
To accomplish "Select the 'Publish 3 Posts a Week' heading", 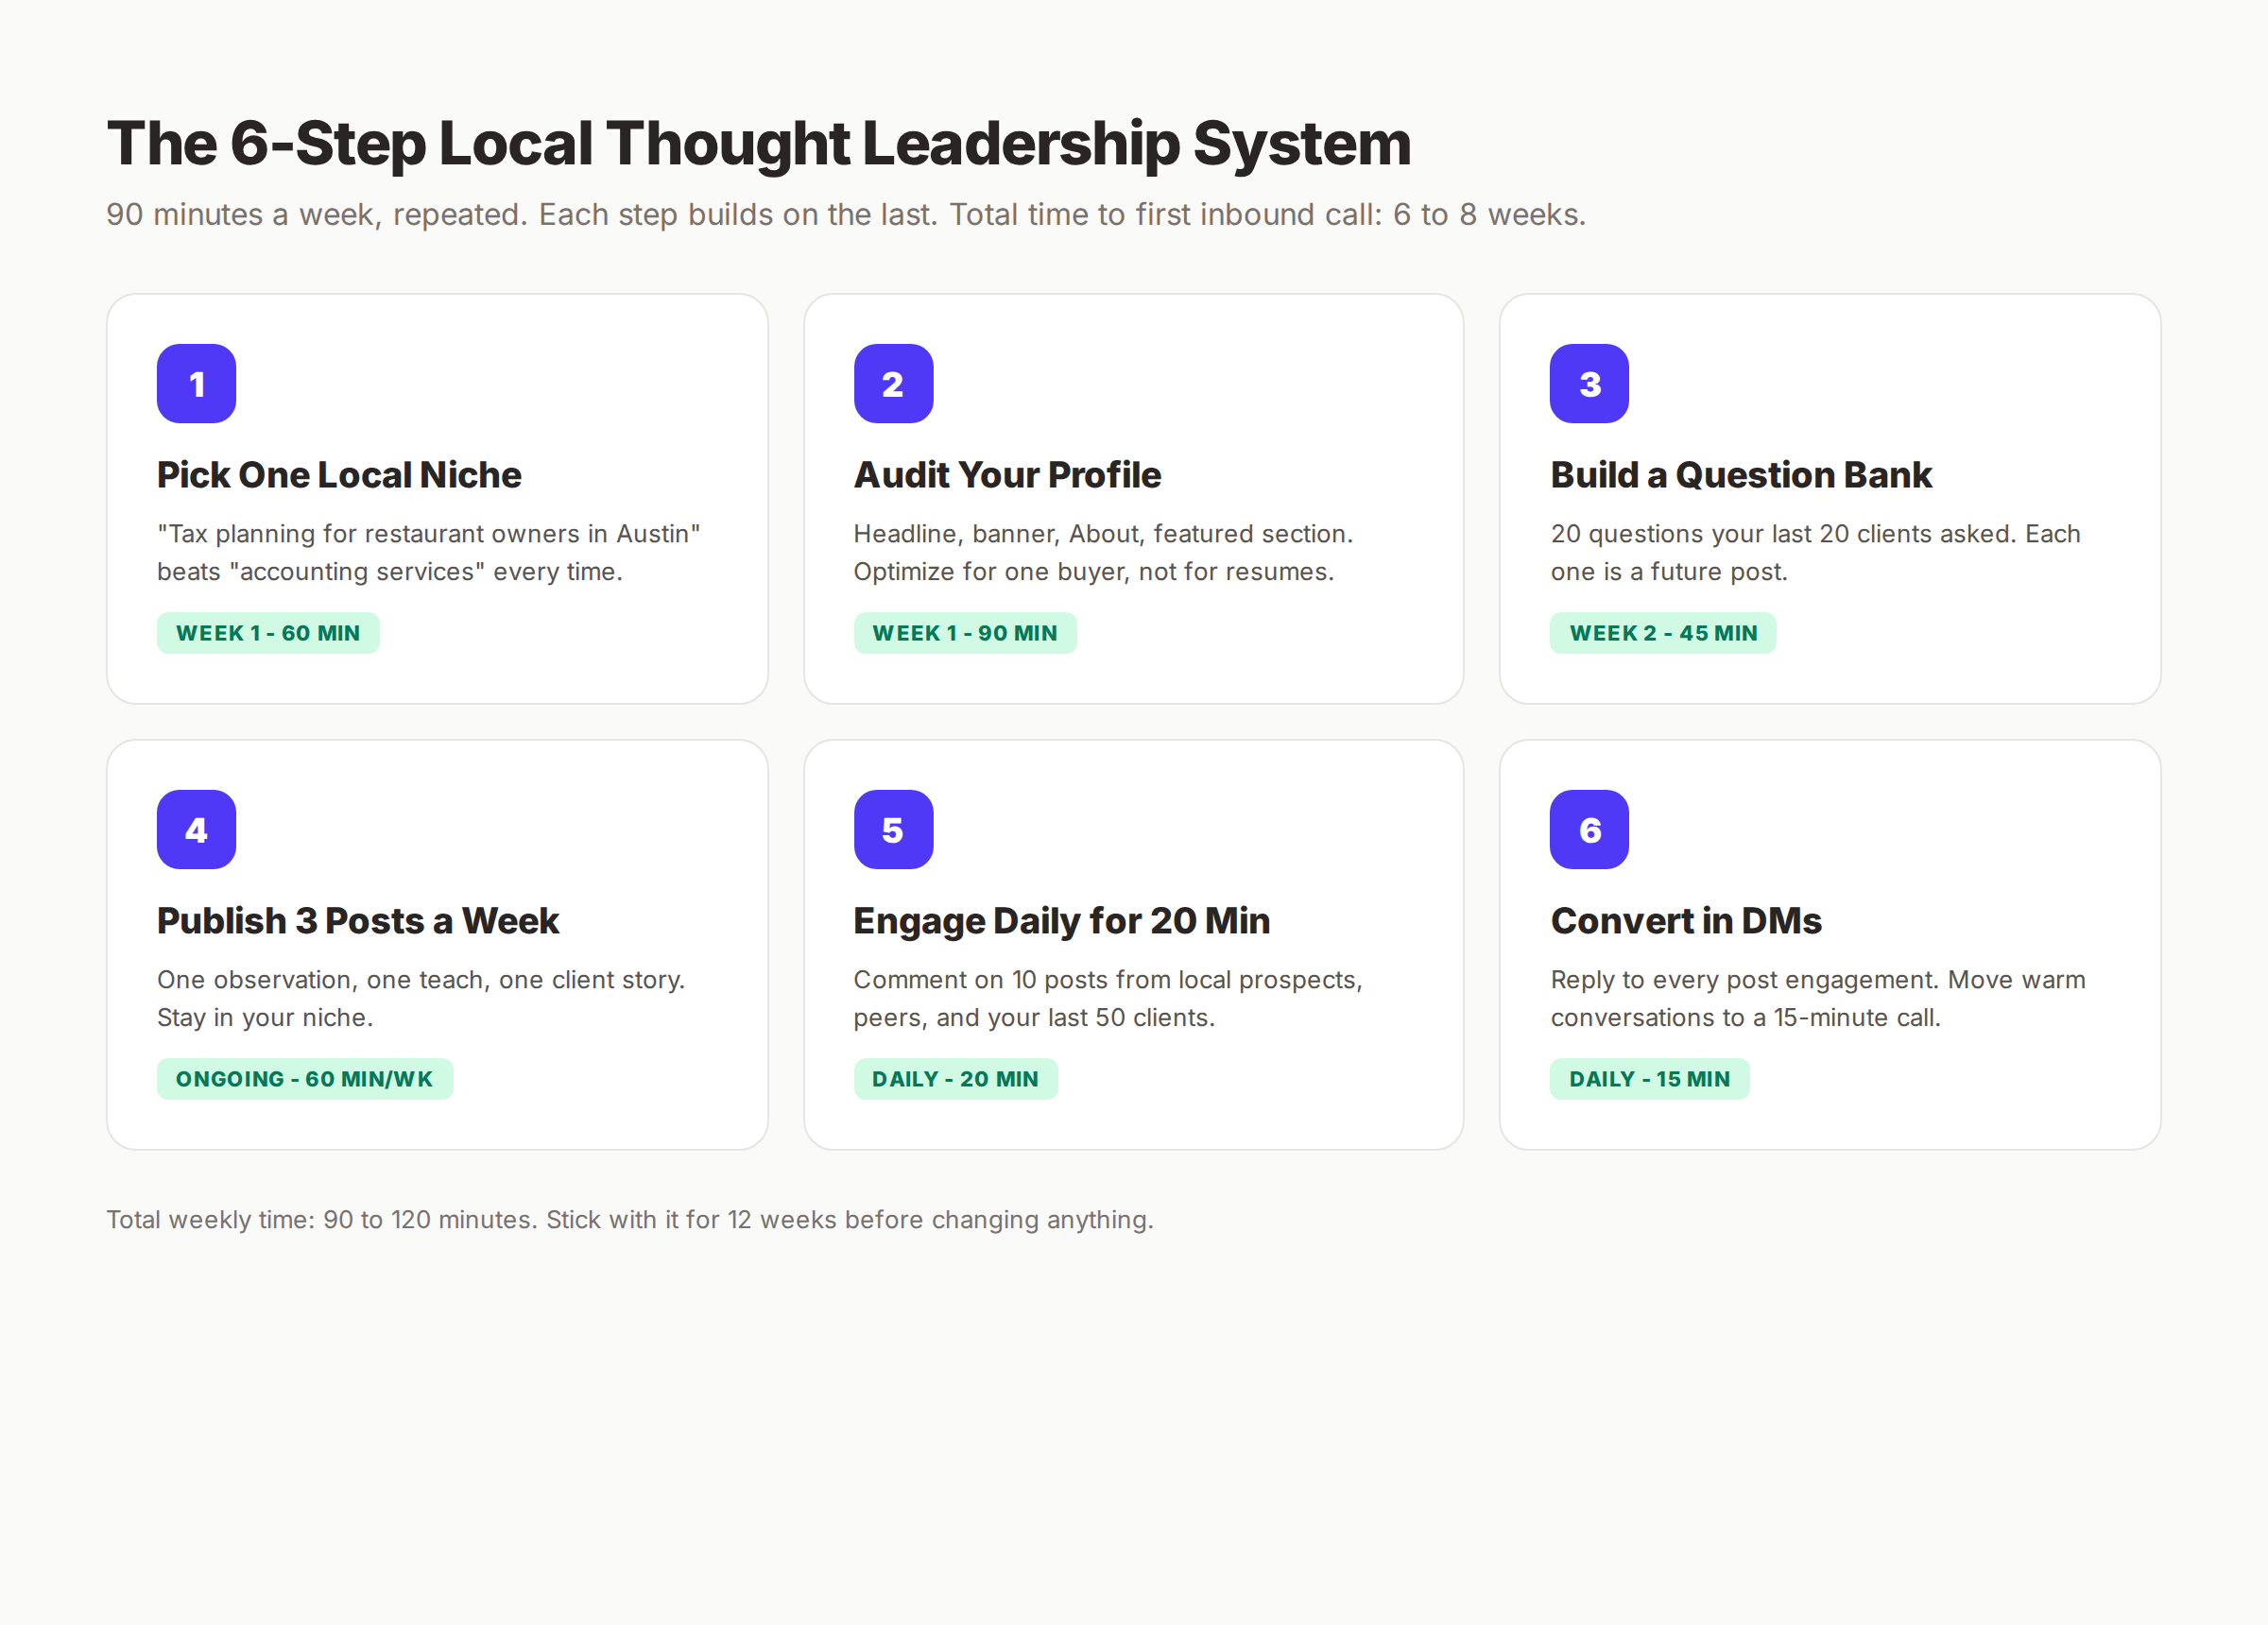I will [x=358, y=921].
